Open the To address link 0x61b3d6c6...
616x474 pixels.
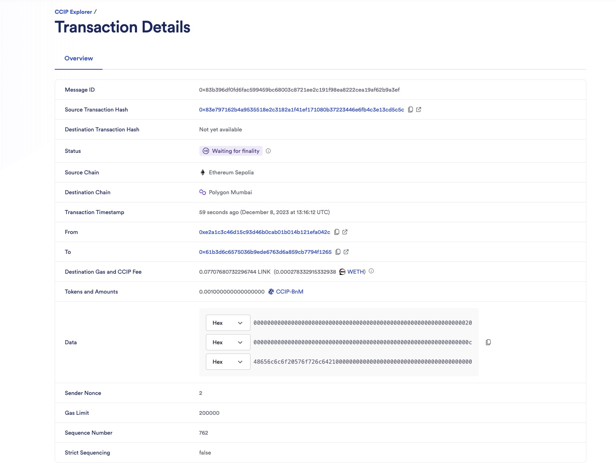265,252
